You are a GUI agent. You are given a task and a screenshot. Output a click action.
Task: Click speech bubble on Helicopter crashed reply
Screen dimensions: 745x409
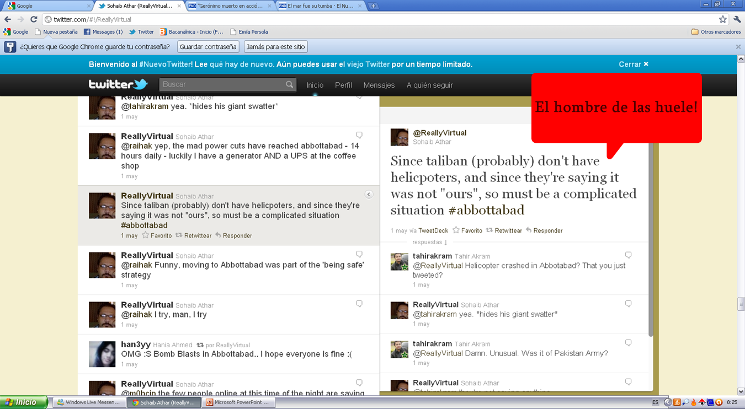pos(628,255)
